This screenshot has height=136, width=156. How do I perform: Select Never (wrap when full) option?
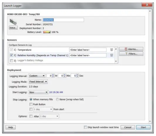click(x=57, y=99)
